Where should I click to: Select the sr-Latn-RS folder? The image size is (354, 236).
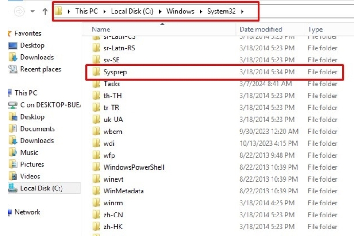[x=119, y=48]
